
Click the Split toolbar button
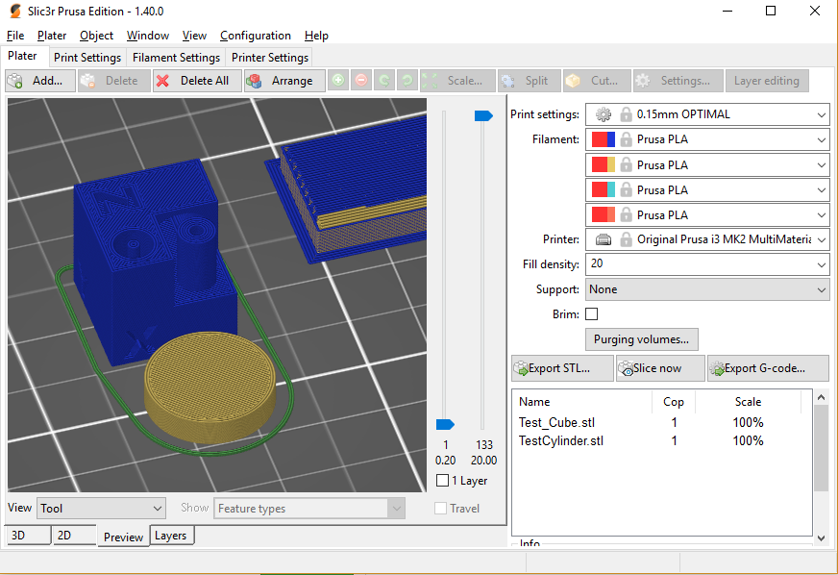pyautogui.click(x=530, y=81)
